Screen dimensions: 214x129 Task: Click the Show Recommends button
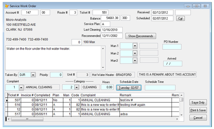tap(141, 36)
